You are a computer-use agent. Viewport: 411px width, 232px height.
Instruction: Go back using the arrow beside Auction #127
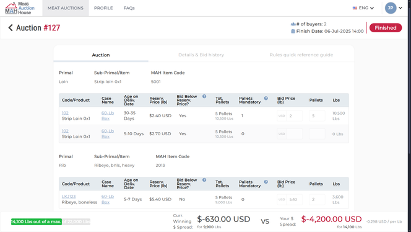pyautogui.click(x=11, y=27)
